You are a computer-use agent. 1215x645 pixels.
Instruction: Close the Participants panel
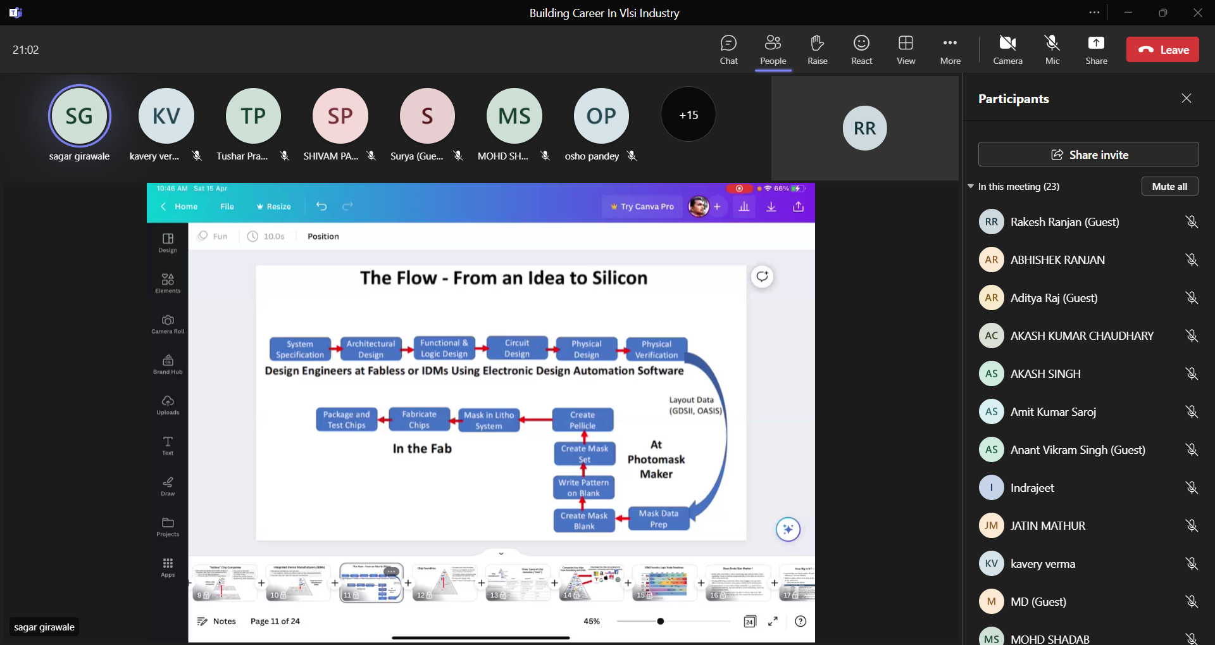1186,98
